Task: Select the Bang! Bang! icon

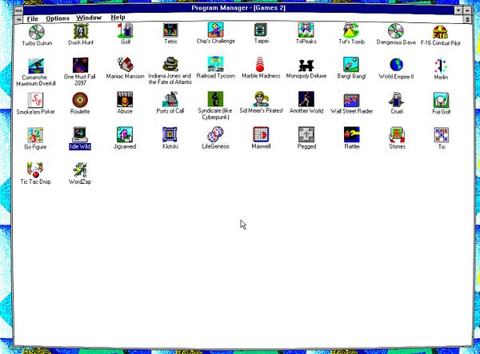Action: pyautogui.click(x=351, y=65)
